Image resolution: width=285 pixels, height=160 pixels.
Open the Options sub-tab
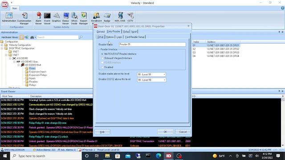[x=110, y=37]
